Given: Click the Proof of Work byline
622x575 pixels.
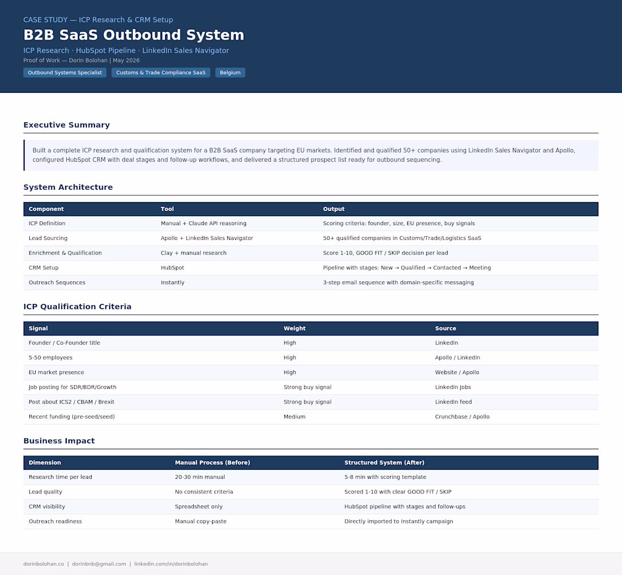Looking at the screenshot, I should tap(81, 61).
